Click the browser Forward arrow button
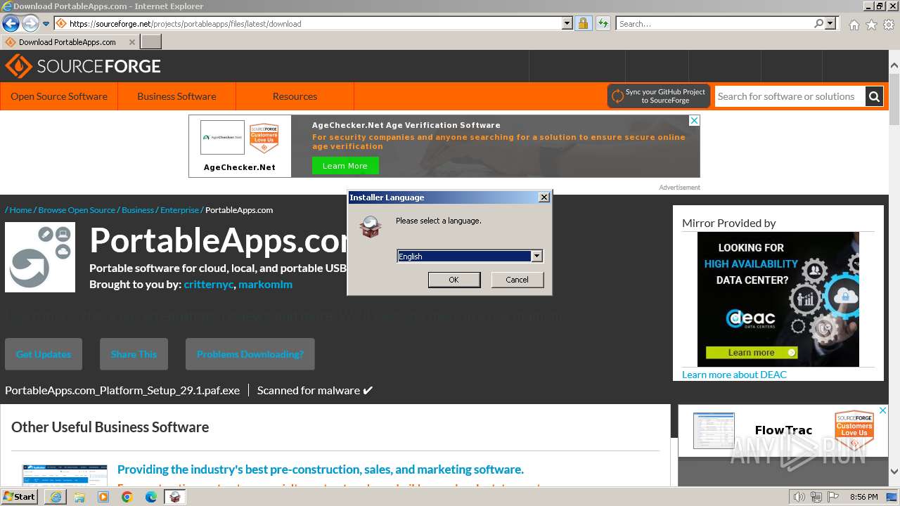This screenshot has height=506, width=900. pos(30,23)
